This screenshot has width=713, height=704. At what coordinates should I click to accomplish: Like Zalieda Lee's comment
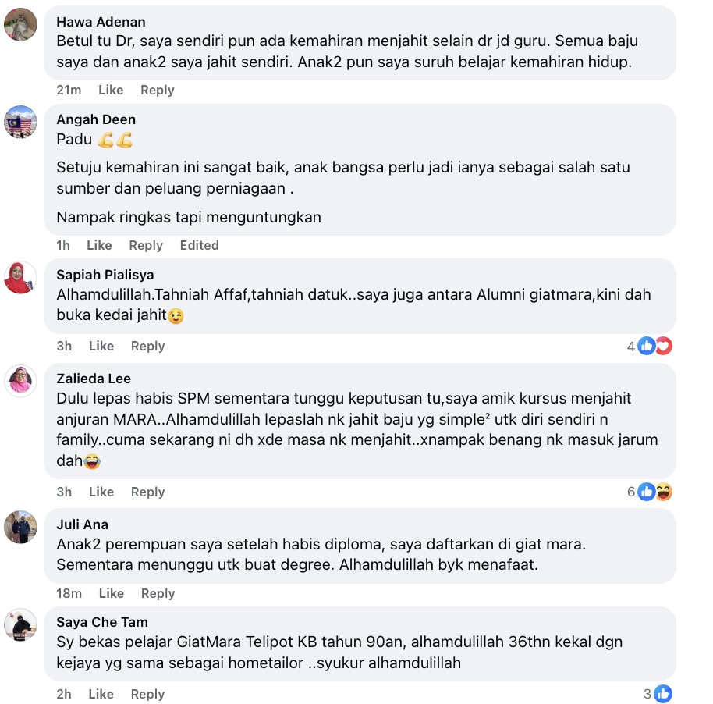[x=101, y=492]
